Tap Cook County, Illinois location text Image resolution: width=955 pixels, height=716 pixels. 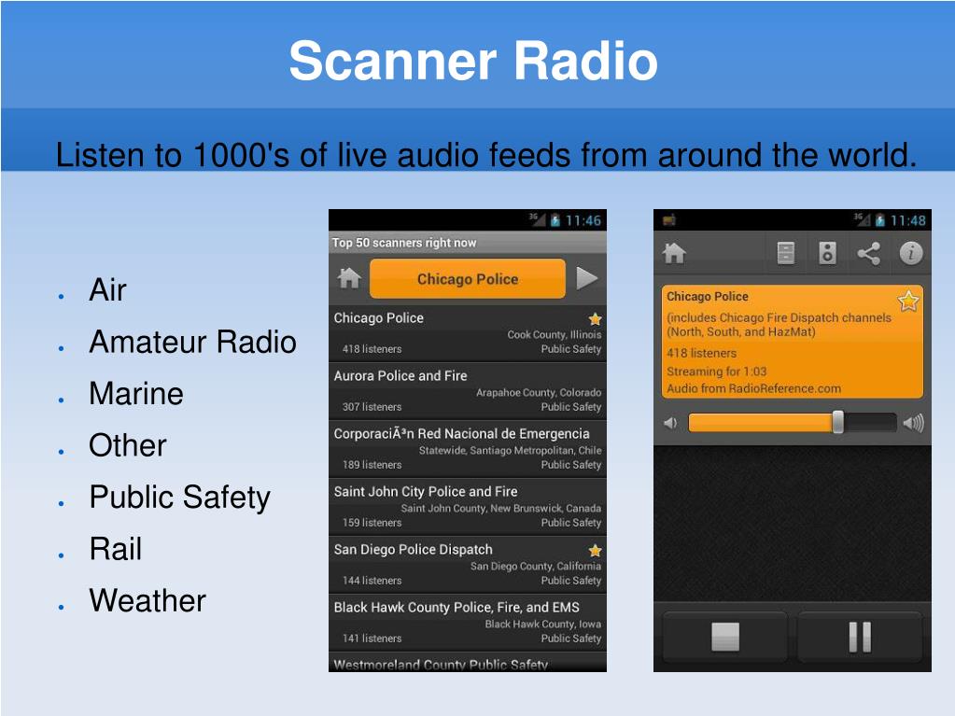point(555,334)
